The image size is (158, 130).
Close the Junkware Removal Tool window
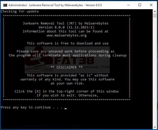[x=151, y=5]
